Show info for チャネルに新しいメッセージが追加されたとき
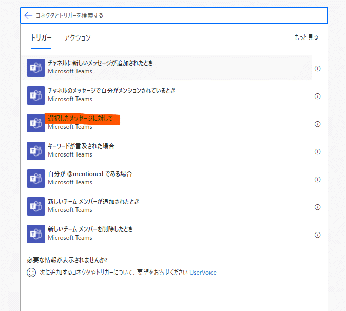Image resolution: width=346 pixels, height=311 pixels. (x=317, y=69)
